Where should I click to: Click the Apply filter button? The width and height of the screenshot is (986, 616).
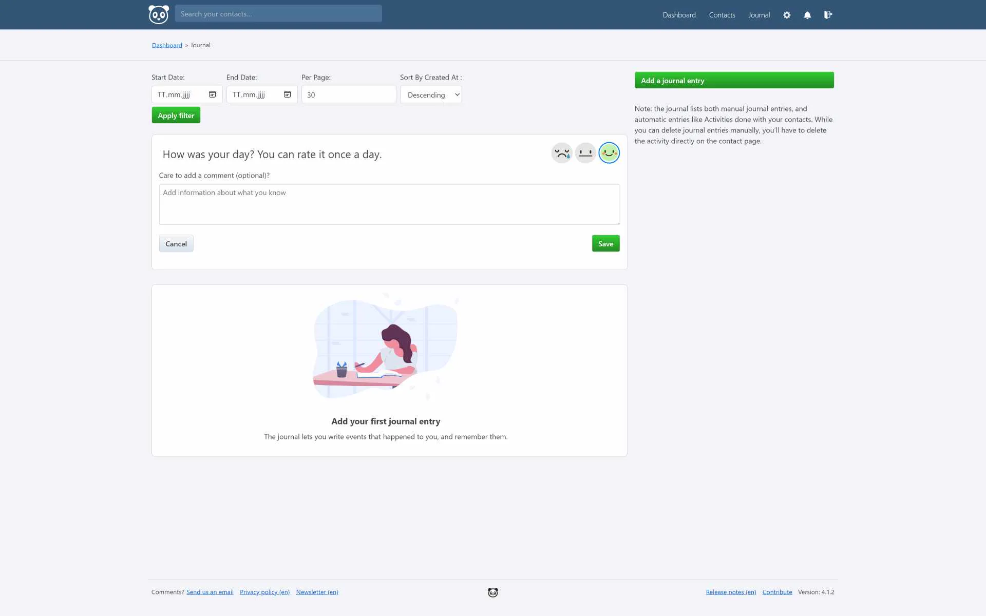pos(176,115)
